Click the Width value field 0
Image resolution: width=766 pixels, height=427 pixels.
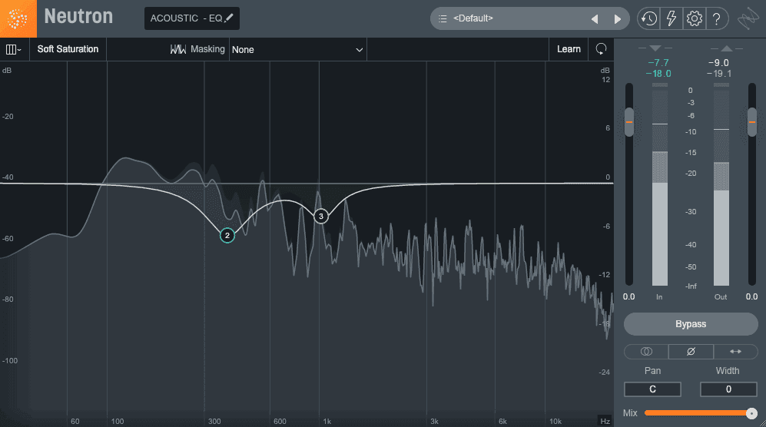(728, 389)
